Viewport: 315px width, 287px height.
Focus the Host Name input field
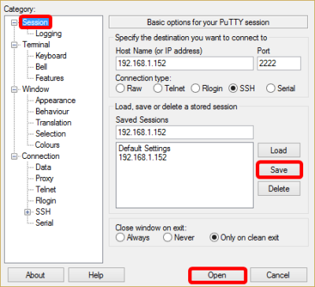click(184, 64)
